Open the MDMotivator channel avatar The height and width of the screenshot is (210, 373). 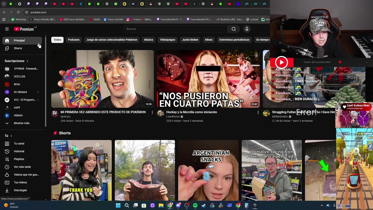tap(266, 114)
